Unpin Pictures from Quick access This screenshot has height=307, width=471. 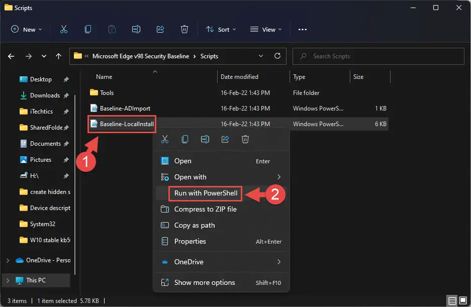(x=66, y=160)
